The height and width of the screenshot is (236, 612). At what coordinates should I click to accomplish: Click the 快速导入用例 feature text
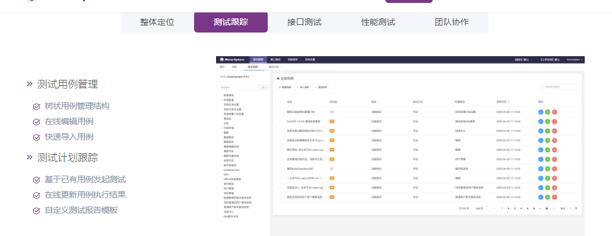pos(69,137)
